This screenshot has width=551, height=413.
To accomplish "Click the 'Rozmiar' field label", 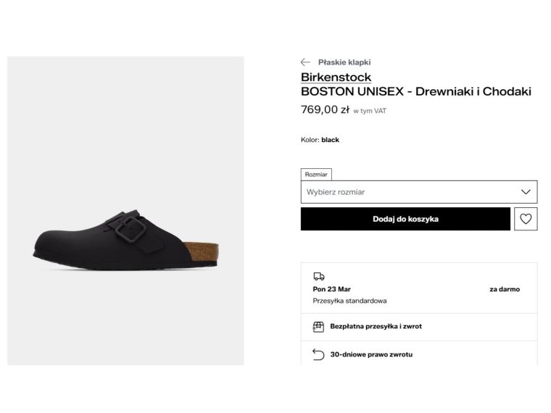I will 316,175.
